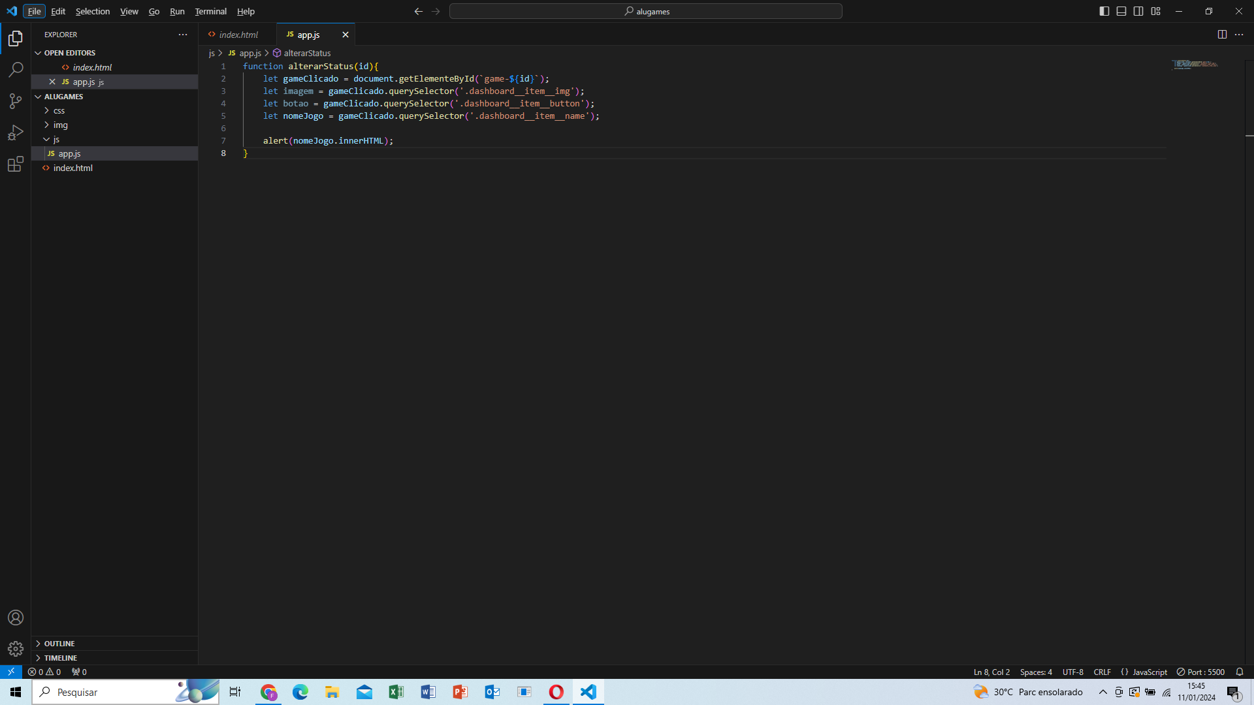Open the Search view in activity bar
This screenshot has height=705, width=1254.
tap(16, 70)
